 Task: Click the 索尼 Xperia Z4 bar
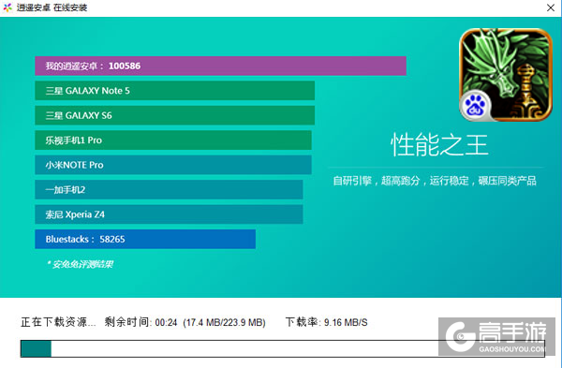click(x=169, y=214)
